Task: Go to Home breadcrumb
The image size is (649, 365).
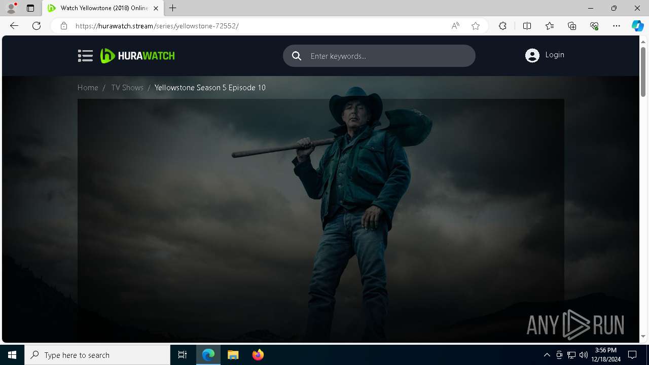Action: 88,88
